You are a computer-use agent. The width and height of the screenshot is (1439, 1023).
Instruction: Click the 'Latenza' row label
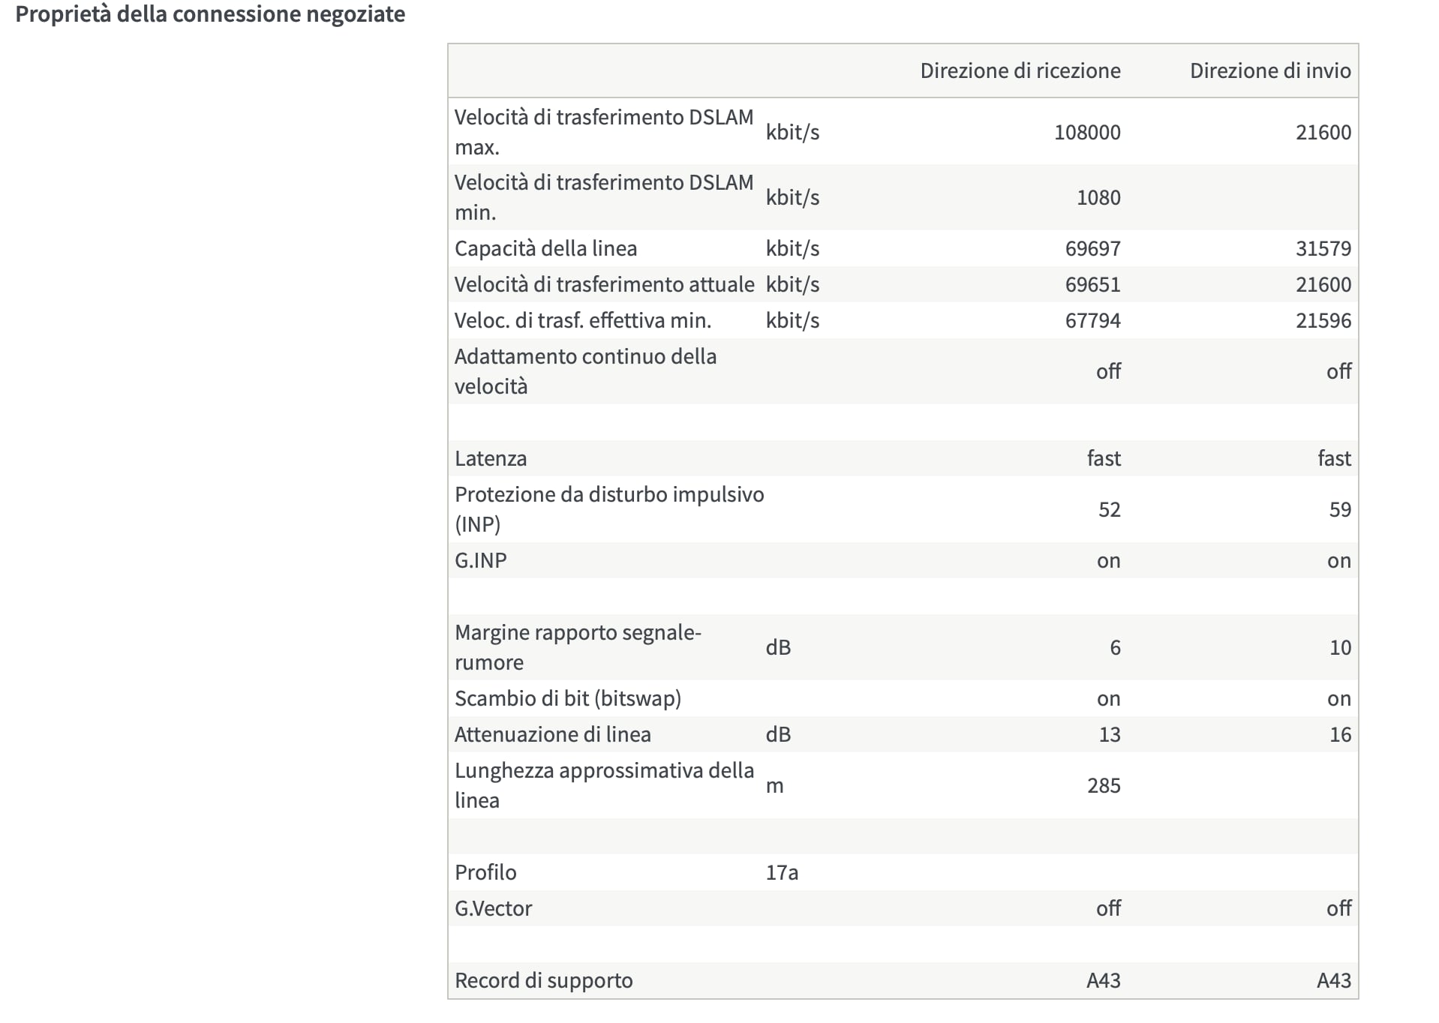[491, 458]
